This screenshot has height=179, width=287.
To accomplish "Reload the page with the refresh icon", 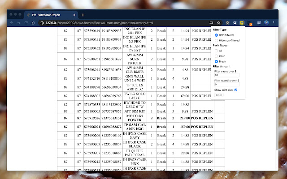I will pos(26,23).
